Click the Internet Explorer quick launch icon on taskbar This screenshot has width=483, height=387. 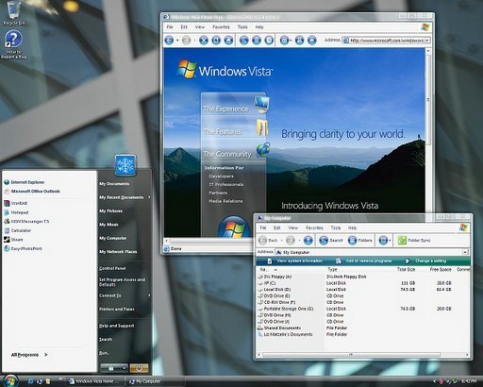point(30,381)
